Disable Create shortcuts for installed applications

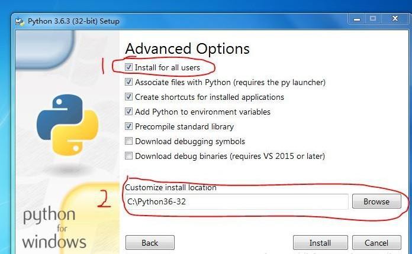pyautogui.click(x=128, y=97)
